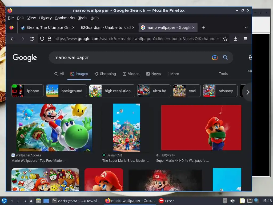Open the View menu
The height and width of the screenshot is (205, 273).
(31, 18)
